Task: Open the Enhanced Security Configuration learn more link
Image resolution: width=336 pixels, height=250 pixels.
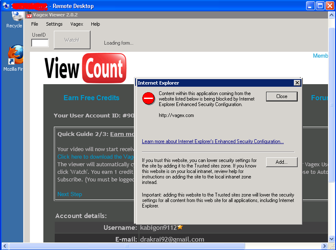Action: 213,141
